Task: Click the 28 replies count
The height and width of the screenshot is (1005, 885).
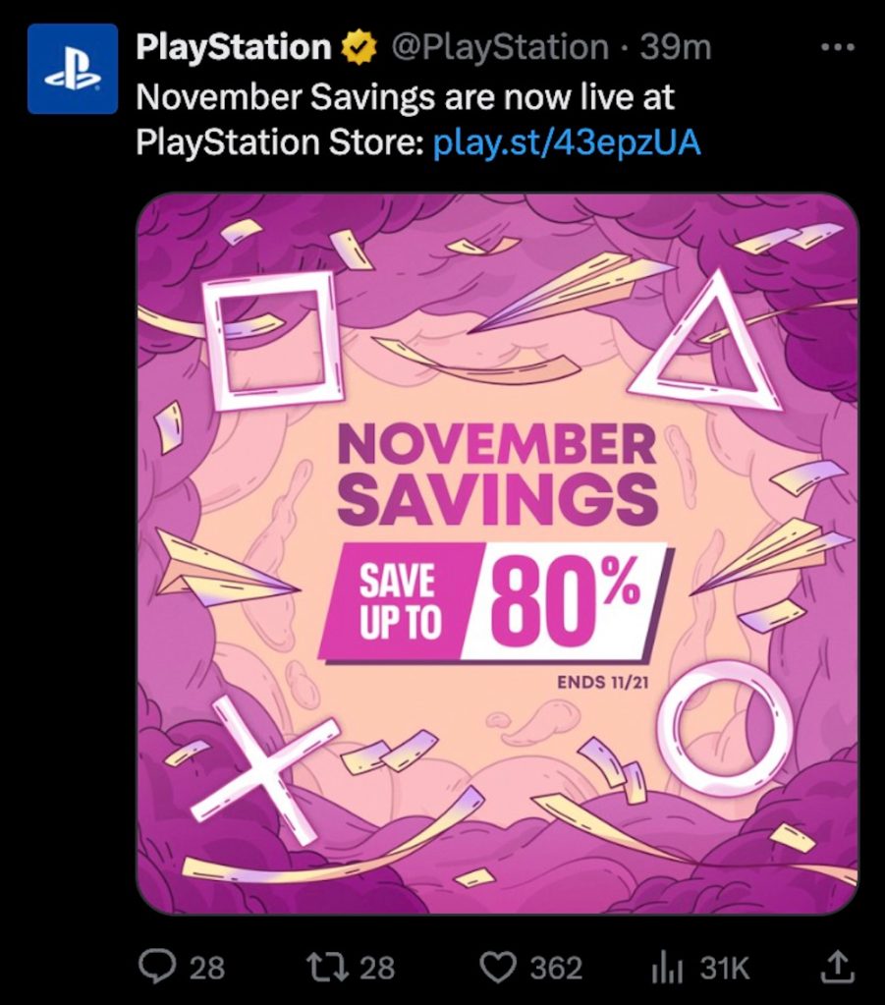Action: [207, 968]
